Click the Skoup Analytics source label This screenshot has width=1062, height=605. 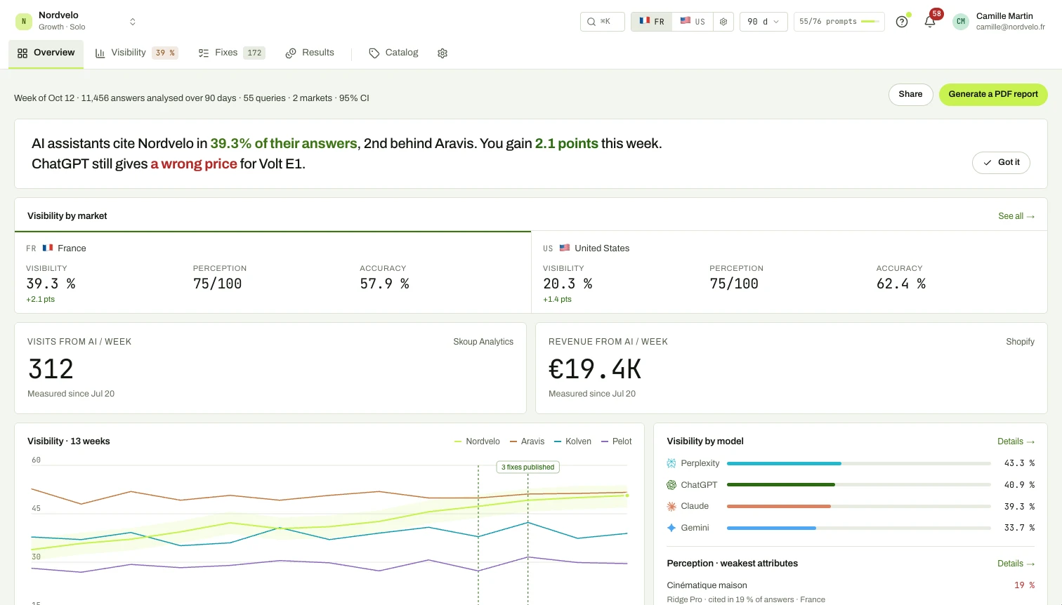click(483, 342)
